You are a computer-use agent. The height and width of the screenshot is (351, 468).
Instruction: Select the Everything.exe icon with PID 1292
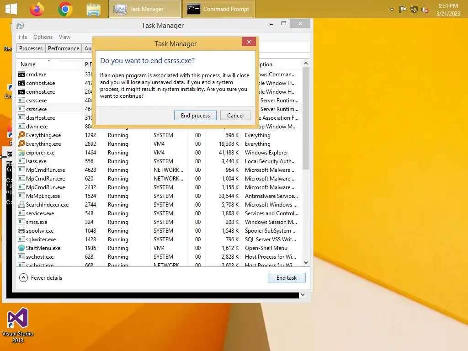pyautogui.click(x=21, y=135)
